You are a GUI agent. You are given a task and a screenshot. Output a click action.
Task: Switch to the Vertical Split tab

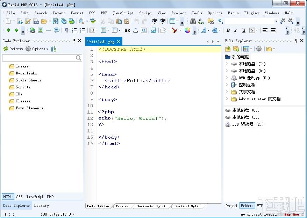pos(187,206)
